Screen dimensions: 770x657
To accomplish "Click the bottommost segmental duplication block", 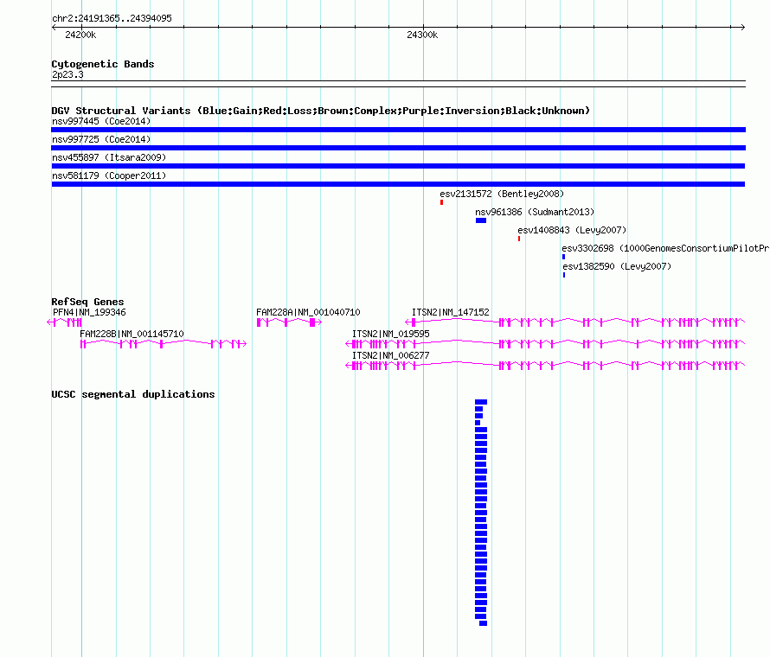I will click(484, 623).
